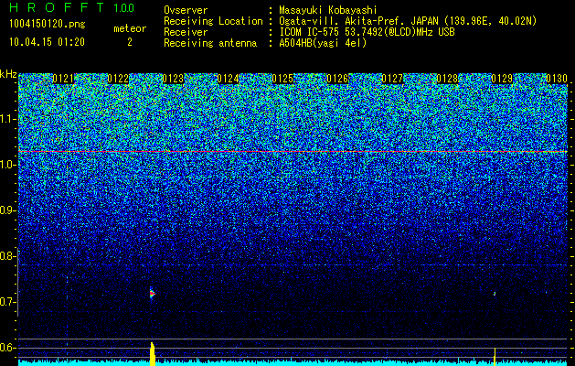Click the 0.6 kHz axis label
Screen dimensions: 575x366
[7, 348]
